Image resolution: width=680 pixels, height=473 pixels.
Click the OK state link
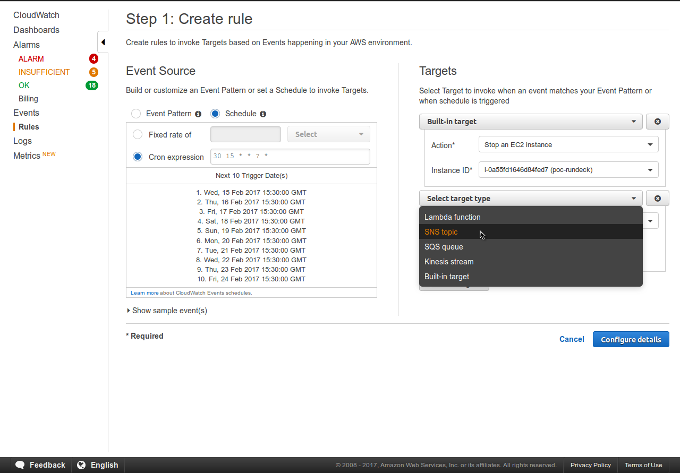24,85
